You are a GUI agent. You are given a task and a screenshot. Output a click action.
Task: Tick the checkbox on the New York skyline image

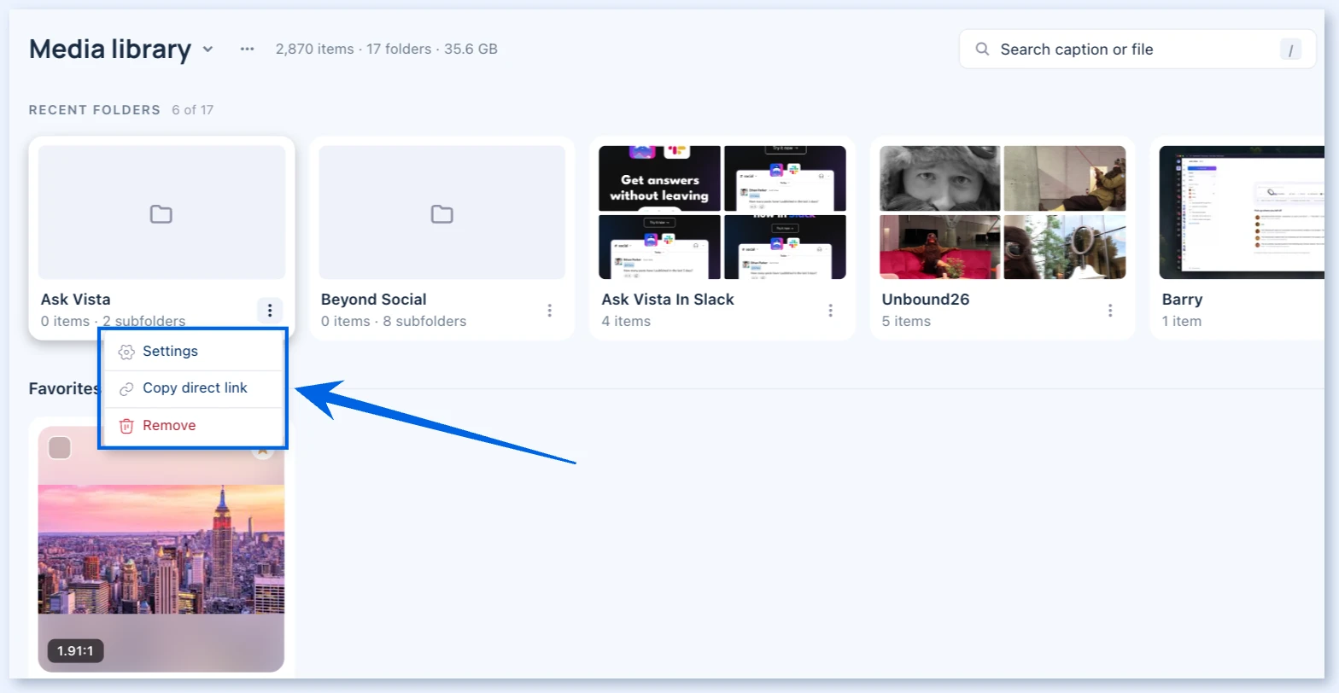[x=59, y=447]
